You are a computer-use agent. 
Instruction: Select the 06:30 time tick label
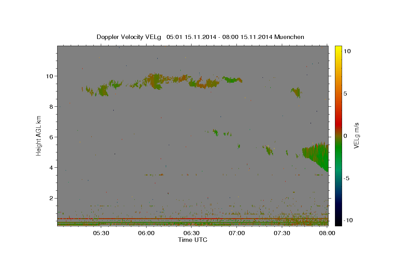click(191, 233)
